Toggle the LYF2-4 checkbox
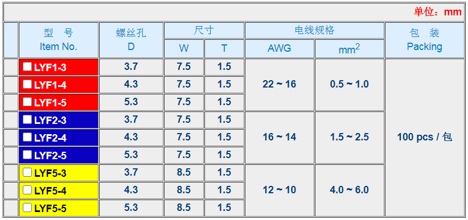Viewport: 468px width, 220px height. pos(27,137)
